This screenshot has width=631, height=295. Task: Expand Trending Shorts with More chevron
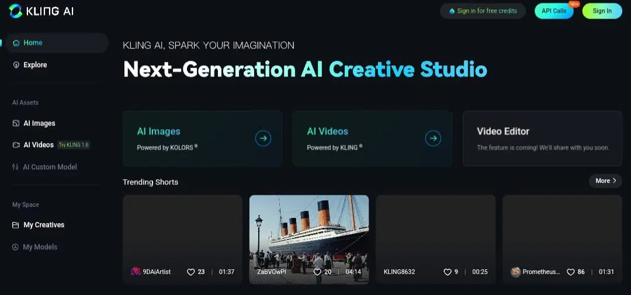coord(605,181)
